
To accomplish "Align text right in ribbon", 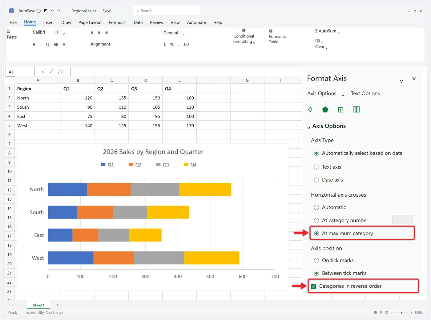I will click(107, 33).
